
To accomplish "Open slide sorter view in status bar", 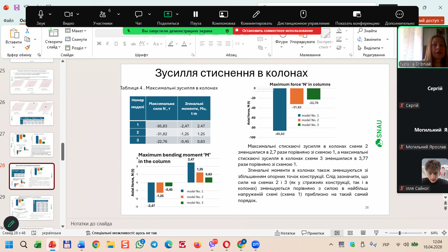I will pos(350,233).
